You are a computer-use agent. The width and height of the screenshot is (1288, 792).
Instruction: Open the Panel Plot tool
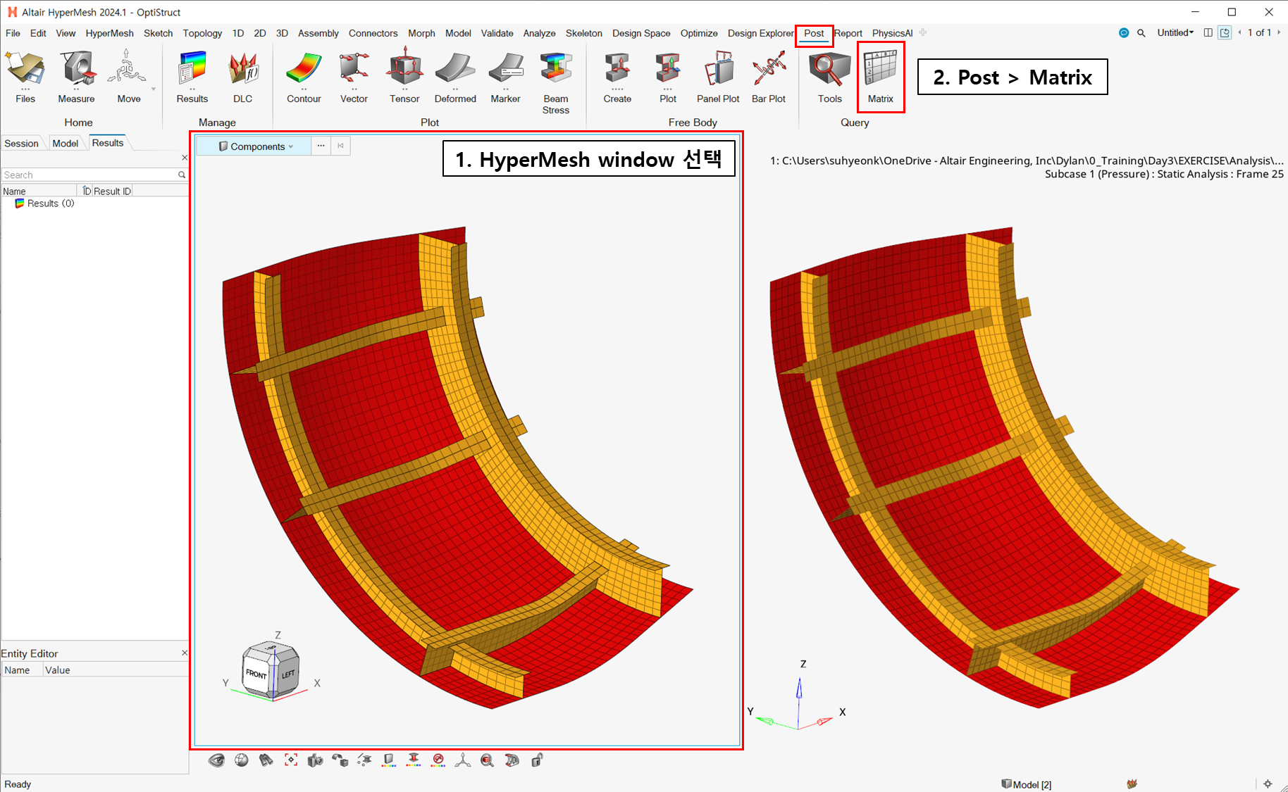pyautogui.click(x=718, y=77)
